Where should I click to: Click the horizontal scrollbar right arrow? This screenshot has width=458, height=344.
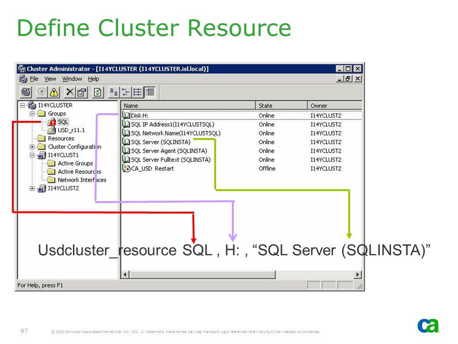point(357,275)
